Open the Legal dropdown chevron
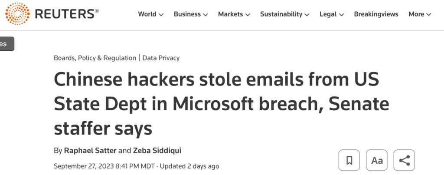444x175 pixels. pos(341,14)
